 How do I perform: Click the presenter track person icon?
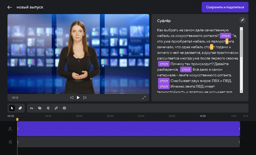point(10,129)
